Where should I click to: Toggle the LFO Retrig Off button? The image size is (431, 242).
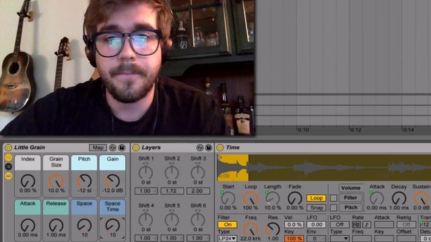pyautogui.click(x=405, y=225)
